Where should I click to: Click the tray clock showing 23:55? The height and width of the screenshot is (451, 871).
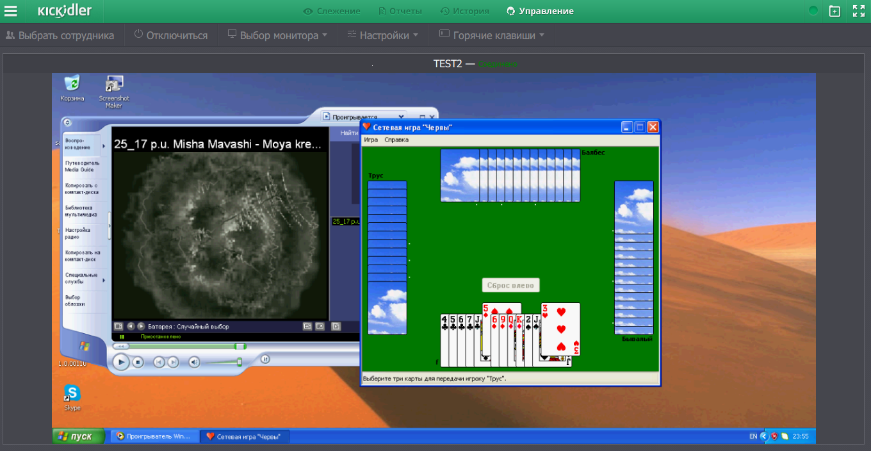800,436
